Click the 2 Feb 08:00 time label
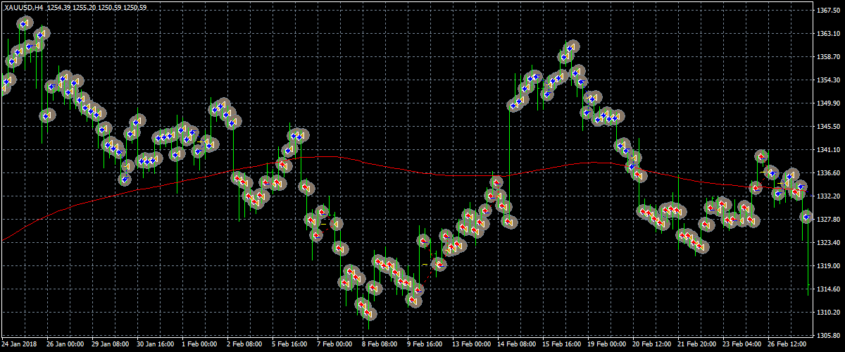 [x=244, y=345]
